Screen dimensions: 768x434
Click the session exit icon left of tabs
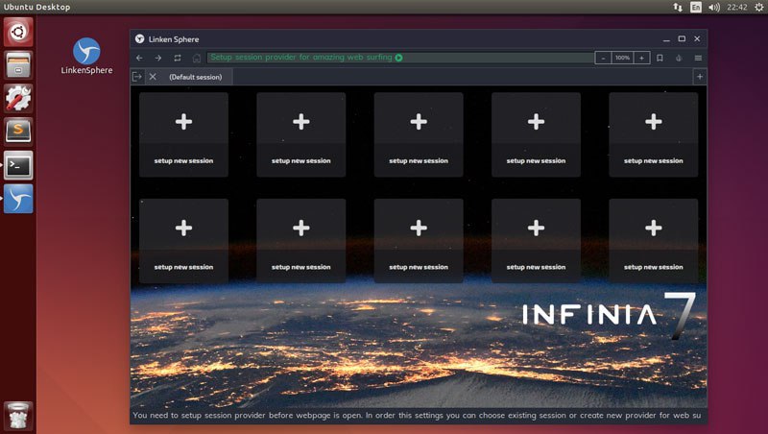click(137, 77)
